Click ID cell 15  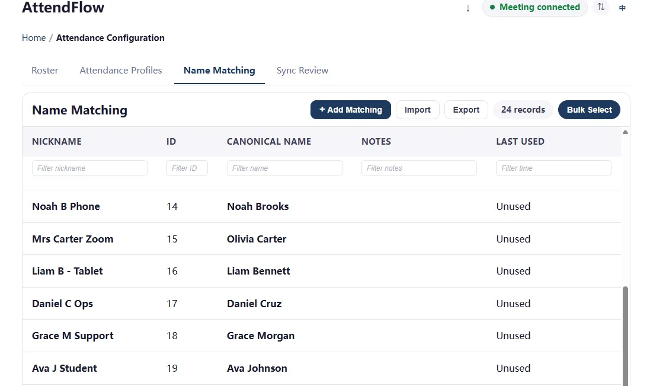[x=172, y=239]
